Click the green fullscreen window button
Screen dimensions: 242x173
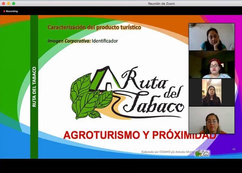pos(14,3)
